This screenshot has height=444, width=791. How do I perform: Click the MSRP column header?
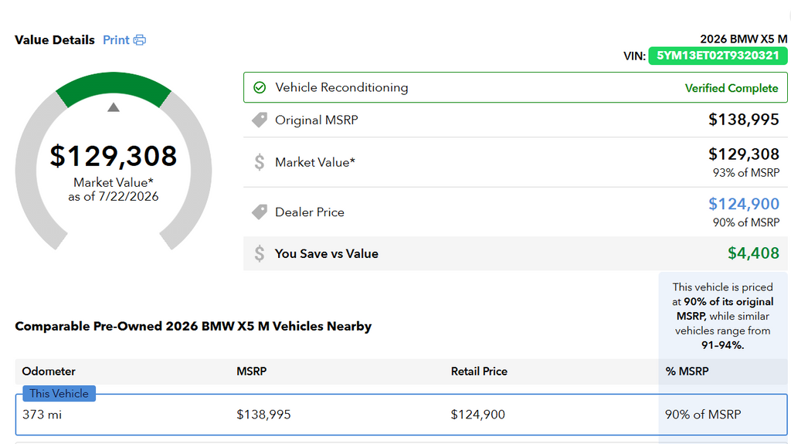click(x=251, y=371)
